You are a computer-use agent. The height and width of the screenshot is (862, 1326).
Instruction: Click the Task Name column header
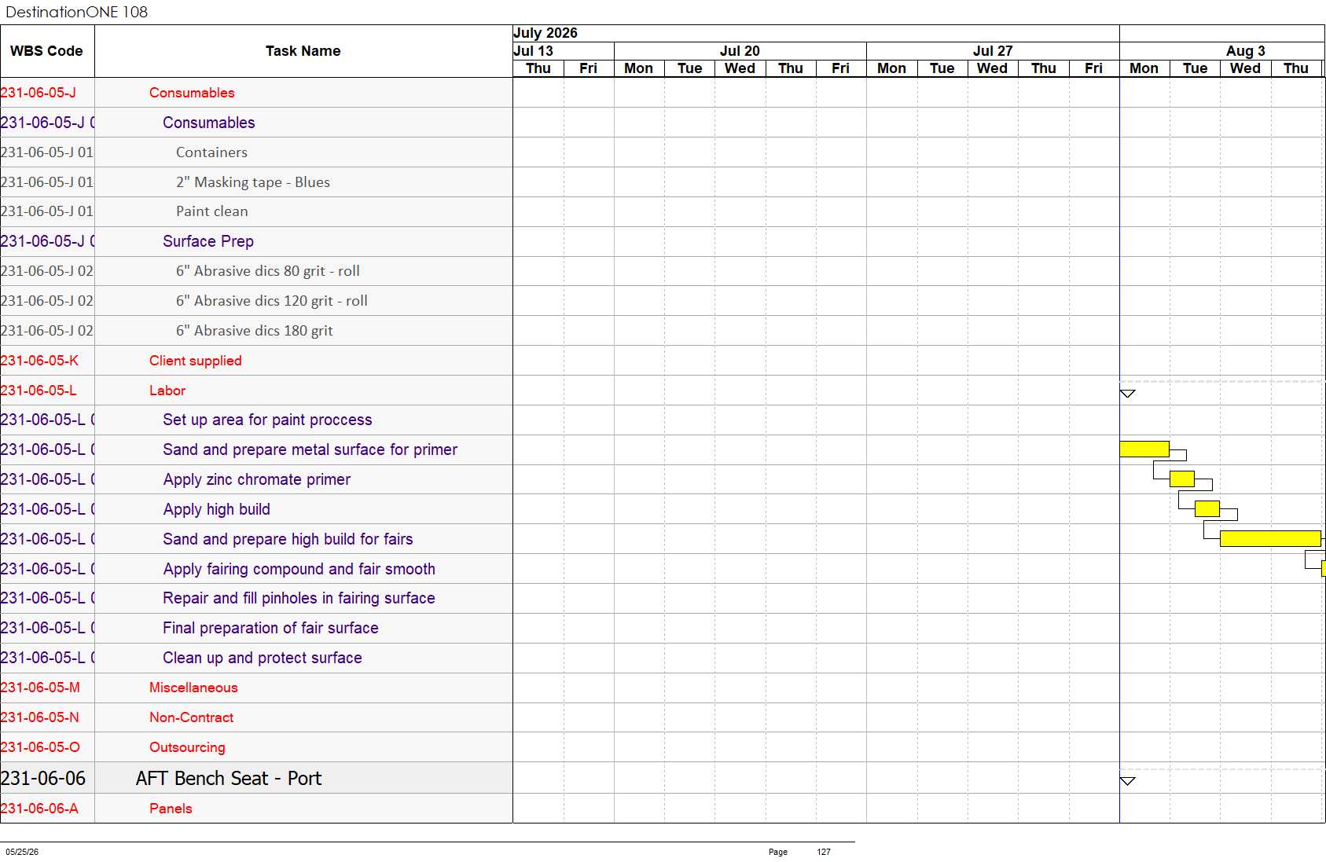coord(303,51)
